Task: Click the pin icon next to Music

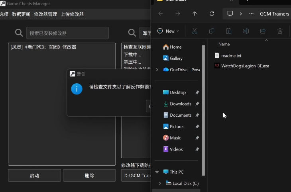Action: (x=197, y=138)
